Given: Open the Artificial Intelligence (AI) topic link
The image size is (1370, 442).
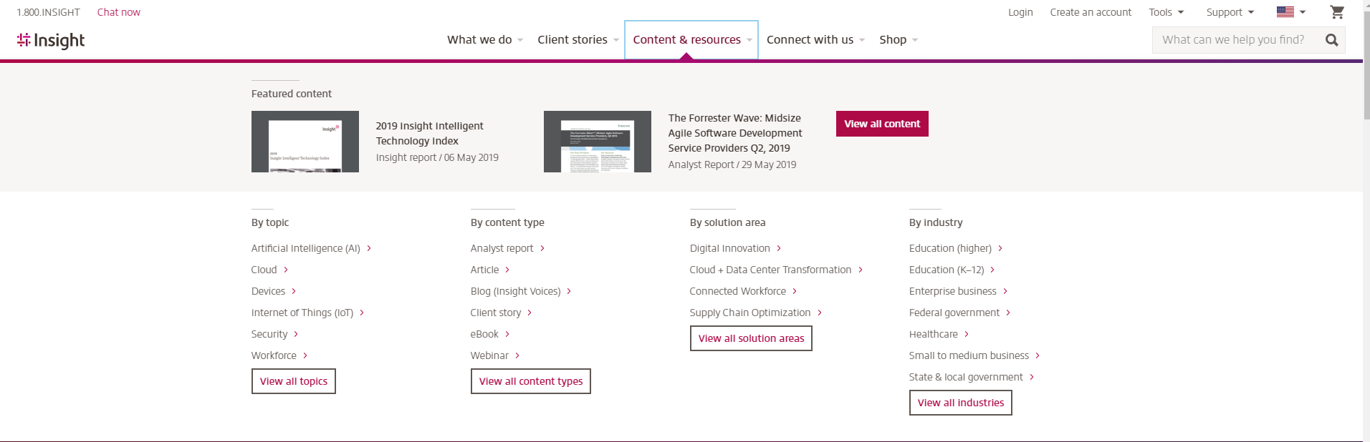Looking at the screenshot, I should [306, 248].
